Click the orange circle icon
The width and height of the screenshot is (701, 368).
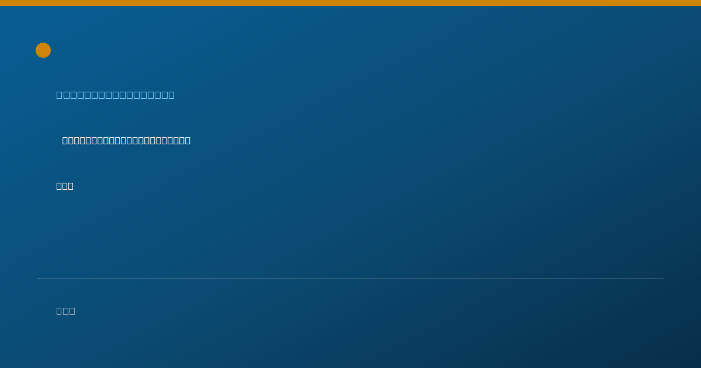point(43,50)
